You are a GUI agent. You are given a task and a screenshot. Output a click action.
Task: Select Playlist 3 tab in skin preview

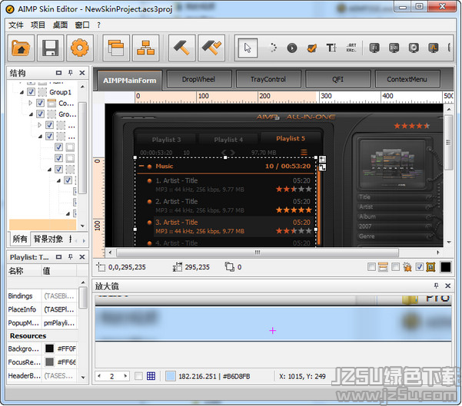pyautogui.click(x=166, y=140)
